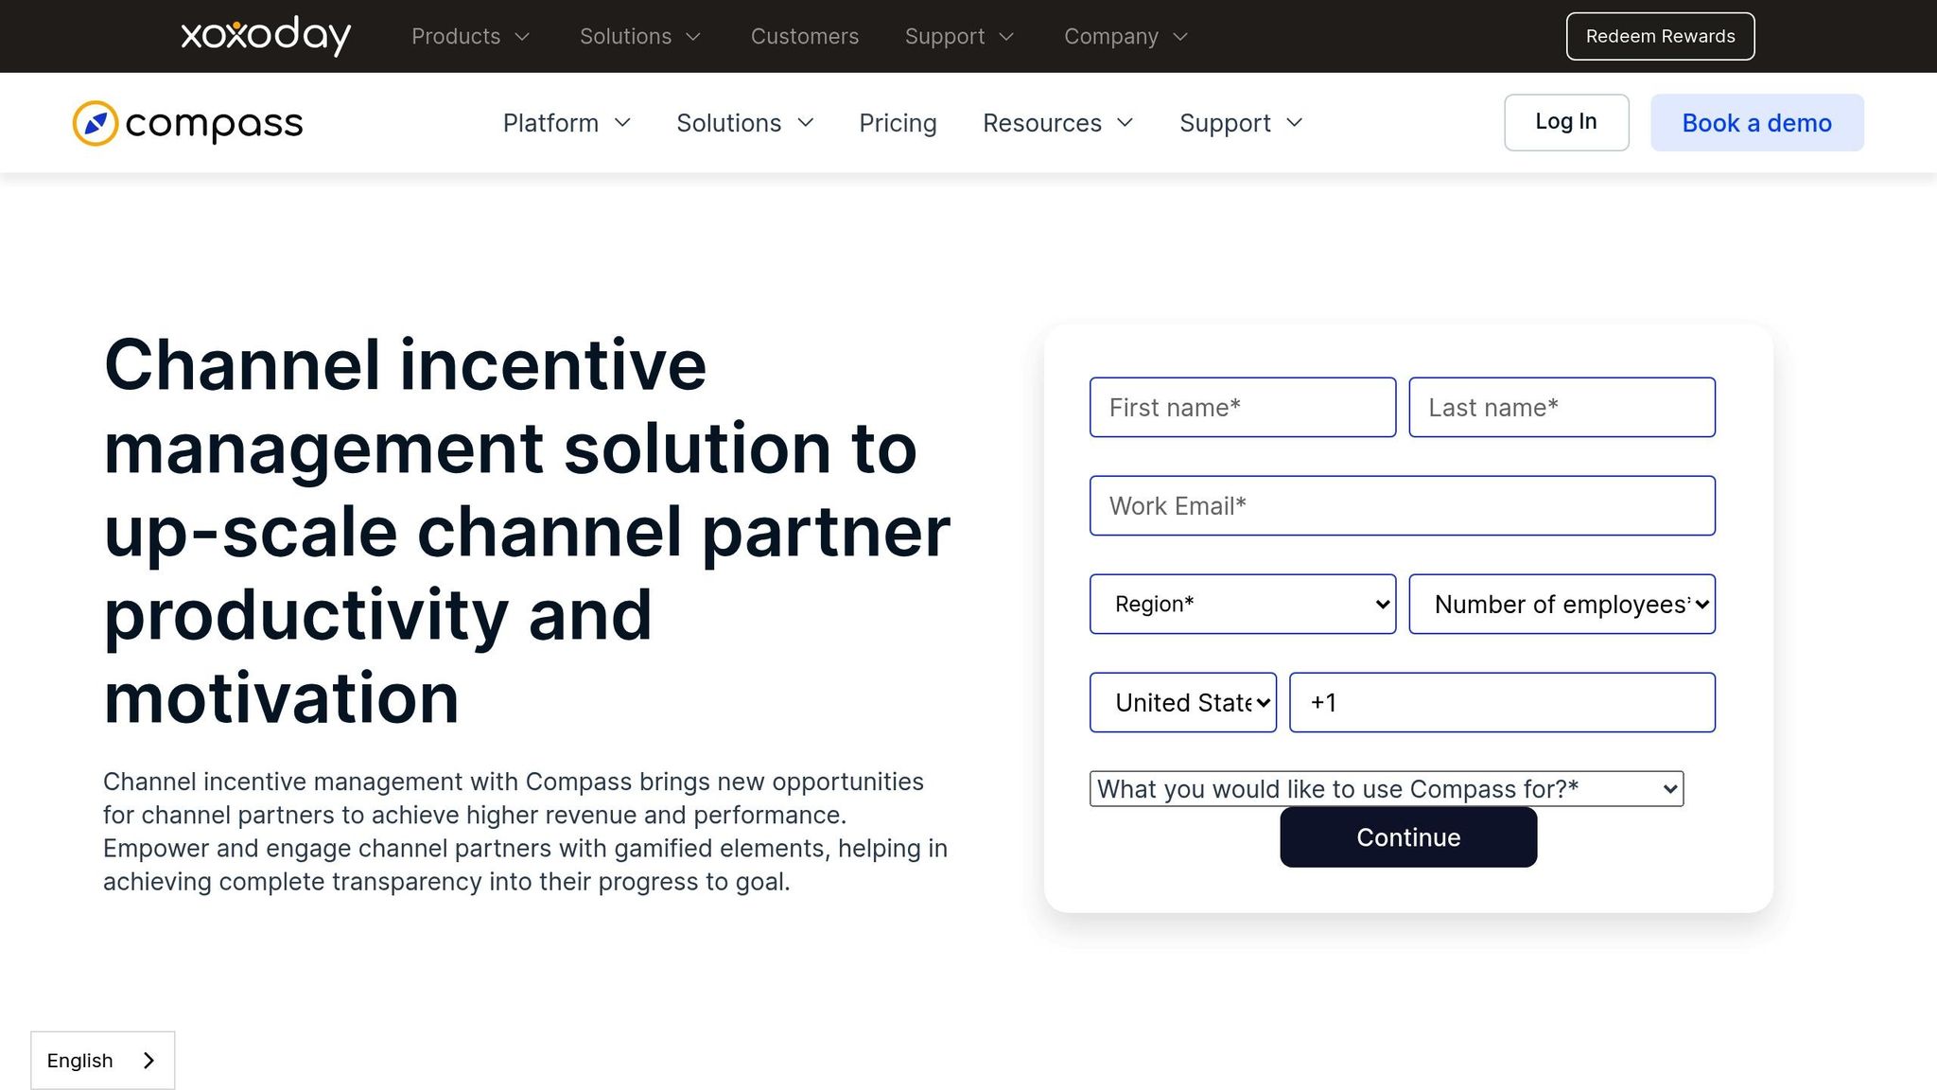Click the Compass logo
The width and height of the screenshot is (1937, 1090).
tap(187, 123)
